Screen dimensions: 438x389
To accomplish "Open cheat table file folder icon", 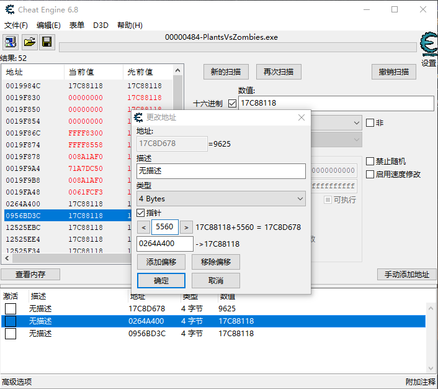I will tap(30, 42).
